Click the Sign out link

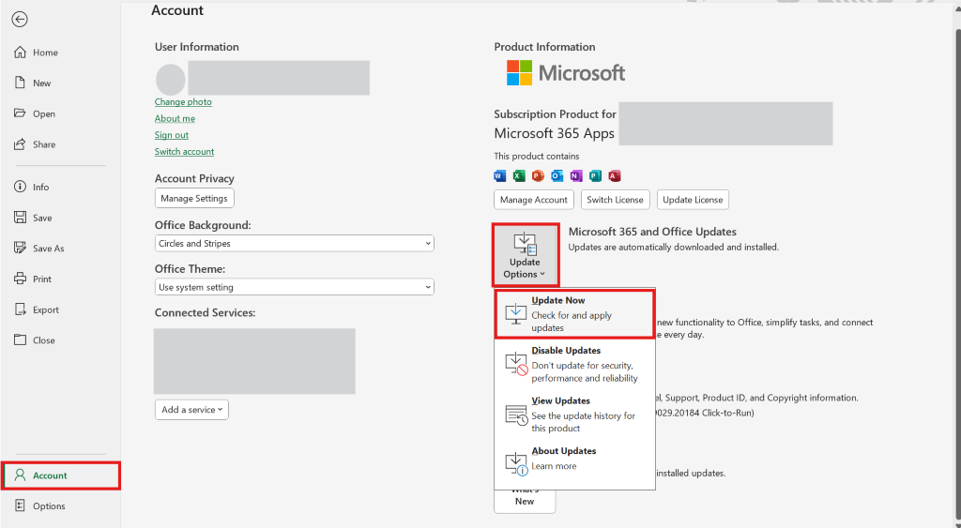[x=172, y=135]
